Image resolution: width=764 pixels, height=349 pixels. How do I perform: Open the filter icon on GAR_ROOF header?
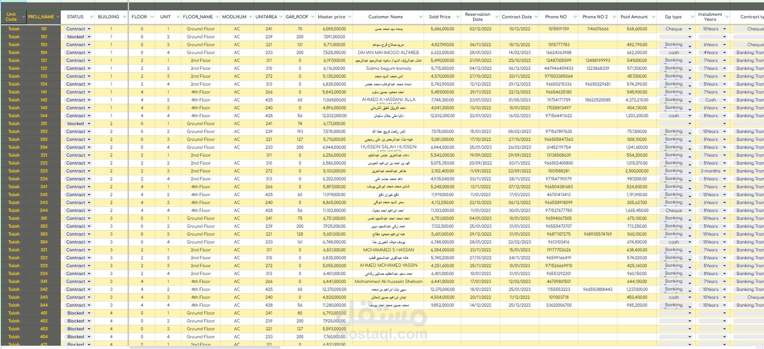[312, 17]
